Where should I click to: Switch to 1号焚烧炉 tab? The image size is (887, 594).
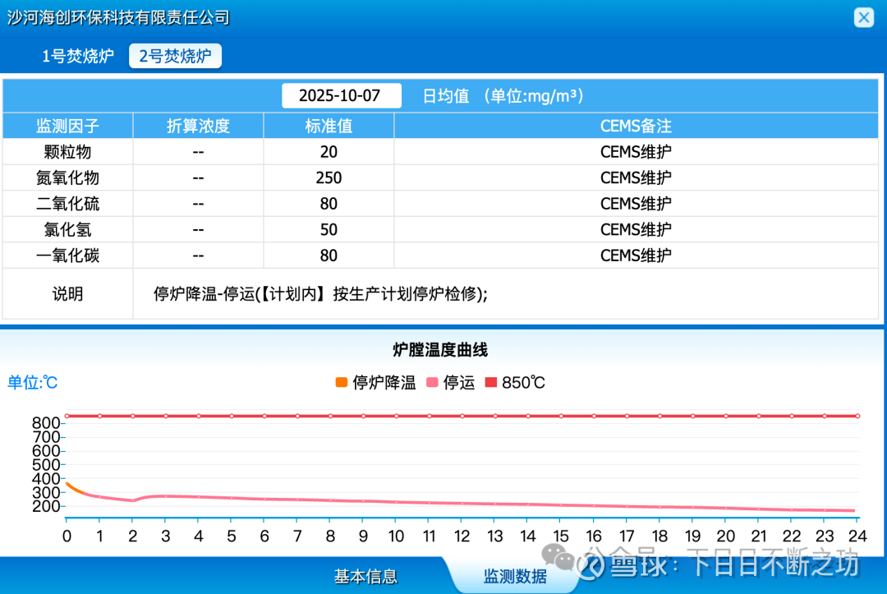pyautogui.click(x=78, y=56)
